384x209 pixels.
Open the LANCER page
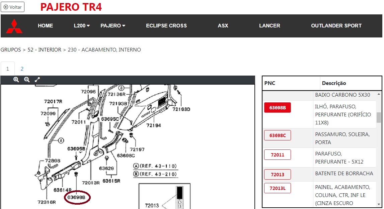[270, 26]
